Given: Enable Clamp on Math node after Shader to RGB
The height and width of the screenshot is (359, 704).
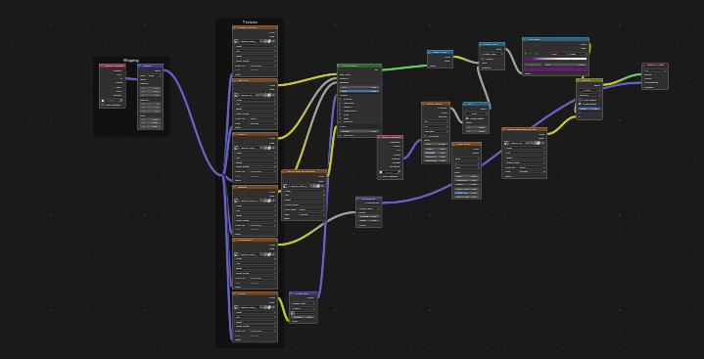Looking at the screenshot, I should tap(483, 59).
